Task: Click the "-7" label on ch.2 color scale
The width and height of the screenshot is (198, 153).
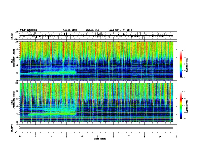Action: click(184, 119)
